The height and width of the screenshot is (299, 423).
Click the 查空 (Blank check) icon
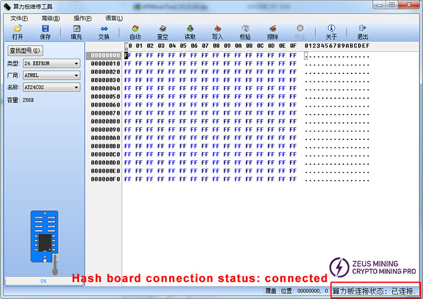pyautogui.click(x=162, y=29)
